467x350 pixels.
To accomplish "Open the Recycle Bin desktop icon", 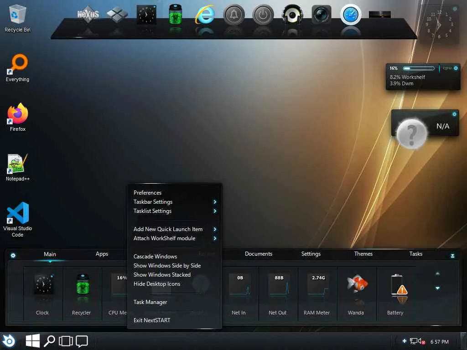I will click(18, 18).
